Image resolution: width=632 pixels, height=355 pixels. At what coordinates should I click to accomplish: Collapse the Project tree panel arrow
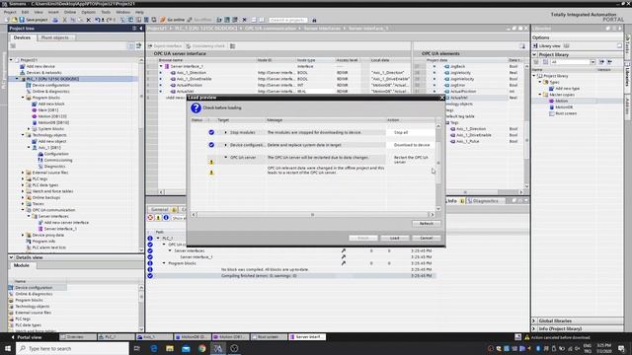click(x=141, y=29)
